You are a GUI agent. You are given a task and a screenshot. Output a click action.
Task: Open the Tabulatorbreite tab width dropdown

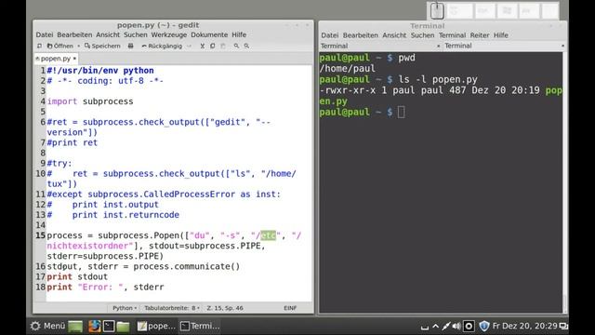[171, 308]
